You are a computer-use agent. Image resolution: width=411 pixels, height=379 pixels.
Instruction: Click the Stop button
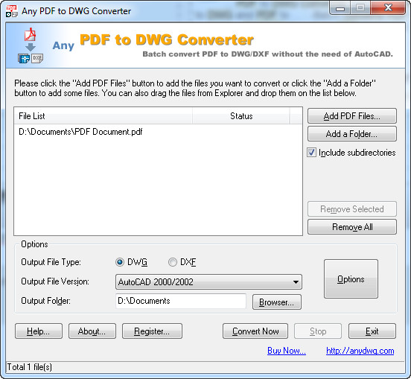click(318, 331)
